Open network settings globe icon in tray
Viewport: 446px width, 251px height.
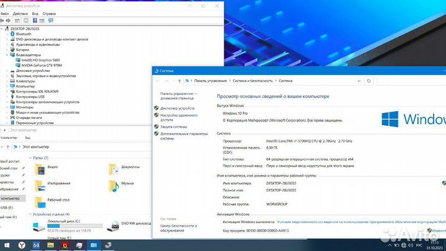(404, 245)
